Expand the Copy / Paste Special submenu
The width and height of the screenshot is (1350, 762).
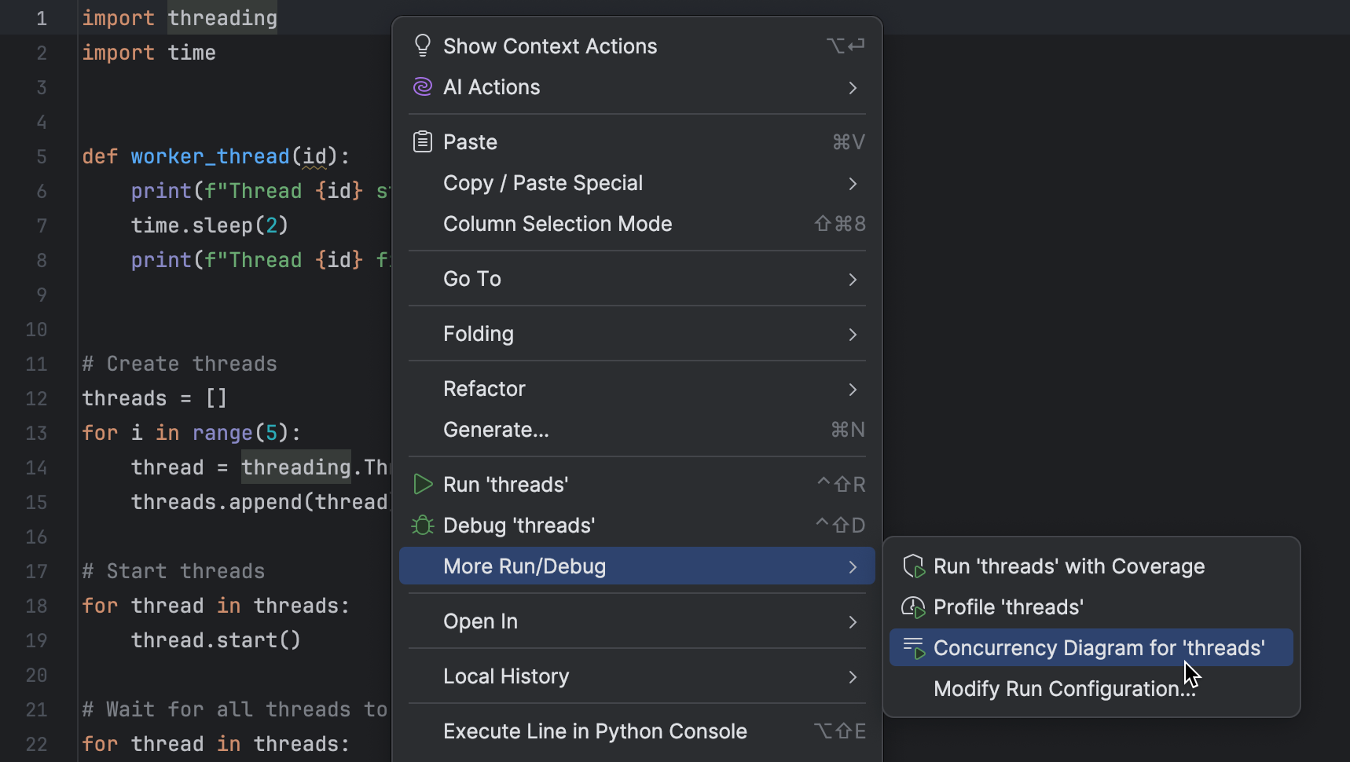[543, 182]
